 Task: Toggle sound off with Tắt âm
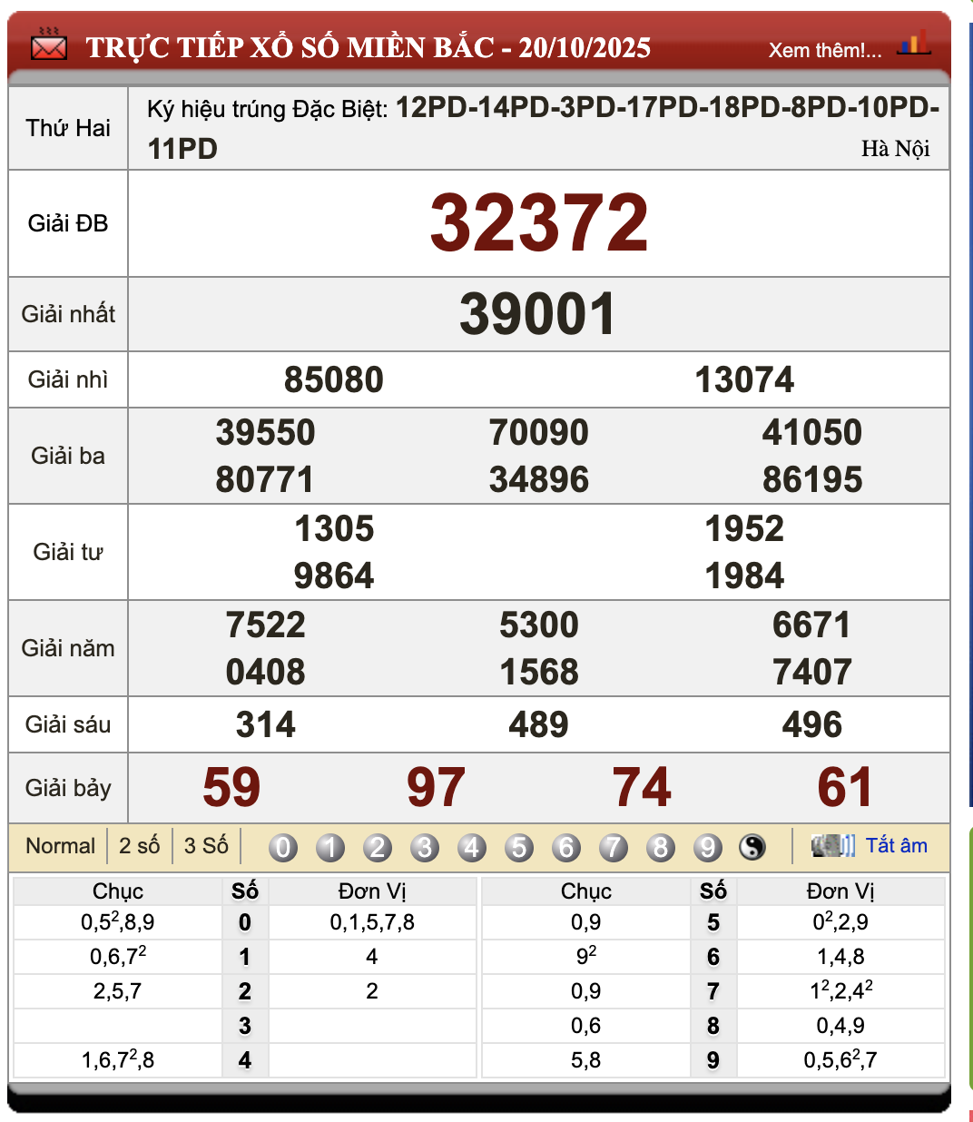point(896,846)
